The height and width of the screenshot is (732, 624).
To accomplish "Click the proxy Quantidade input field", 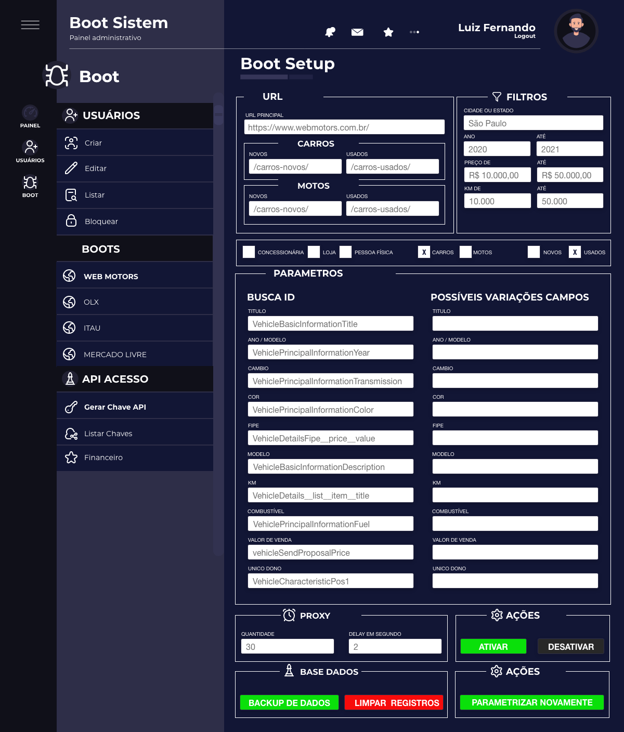I will [288, 647].
